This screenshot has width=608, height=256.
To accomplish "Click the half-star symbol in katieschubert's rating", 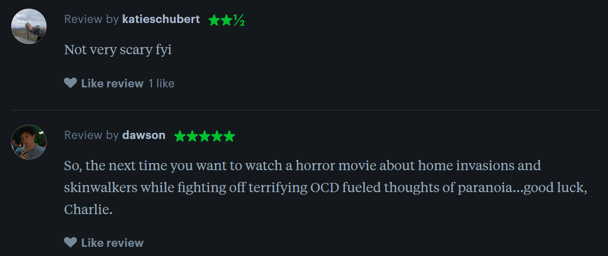I will (x=239, y=20).
